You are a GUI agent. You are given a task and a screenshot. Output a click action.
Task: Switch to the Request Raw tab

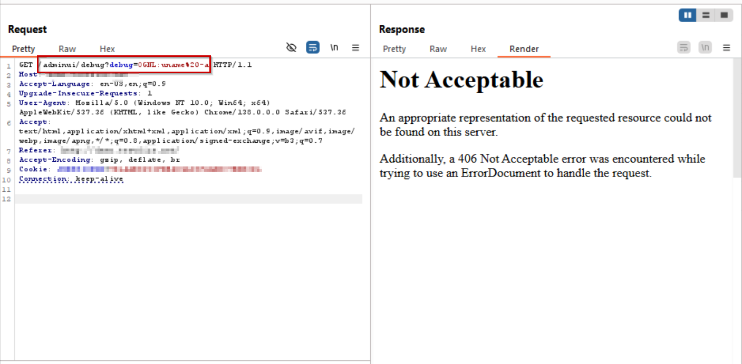[x=67, y=48]
